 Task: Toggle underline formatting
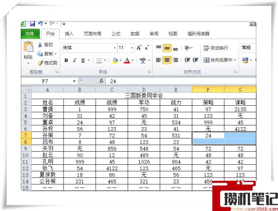pyautogui.click(x=83, y=60)
